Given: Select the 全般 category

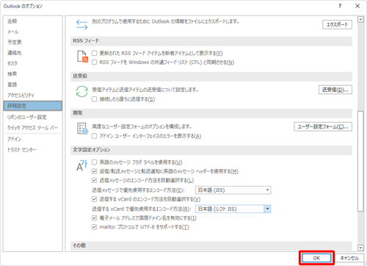Looking at the screenshot, I should (32, 21).
